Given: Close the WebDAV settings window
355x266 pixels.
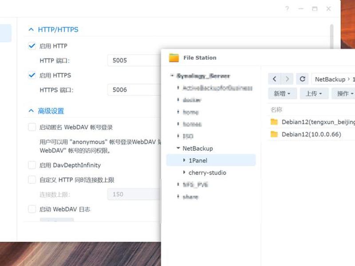Looking at the screenshot, I should [328, 9].
